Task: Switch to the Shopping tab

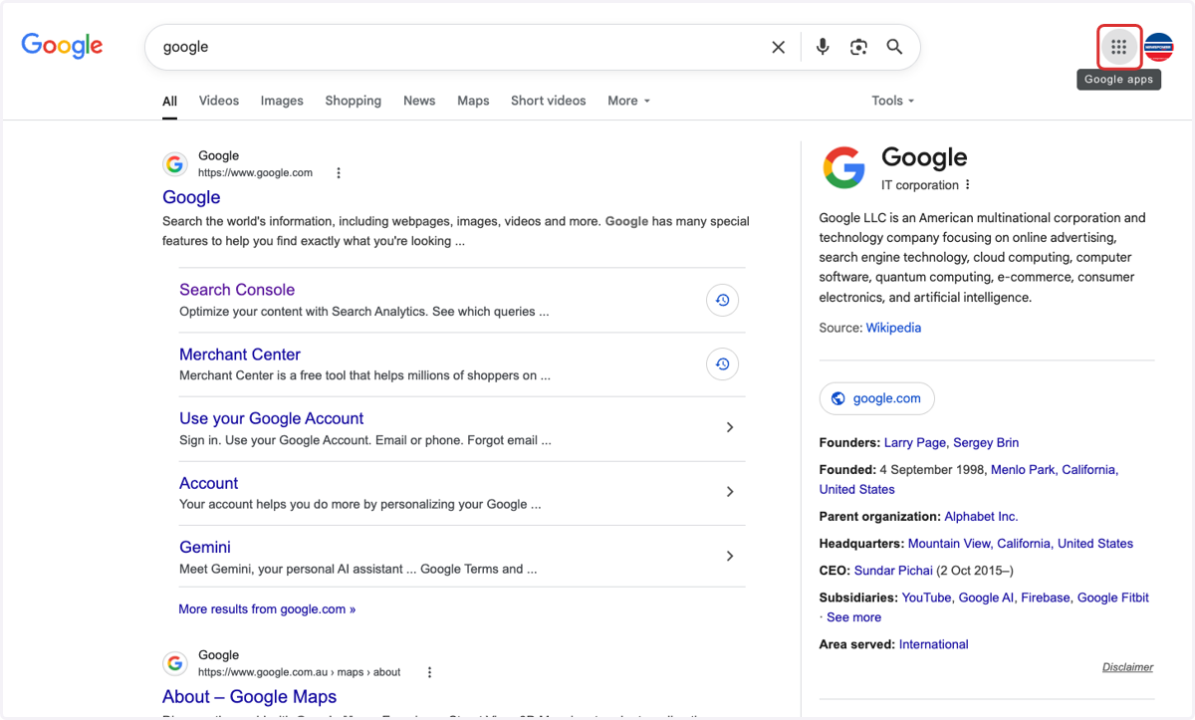Action: tap(354, 101)
